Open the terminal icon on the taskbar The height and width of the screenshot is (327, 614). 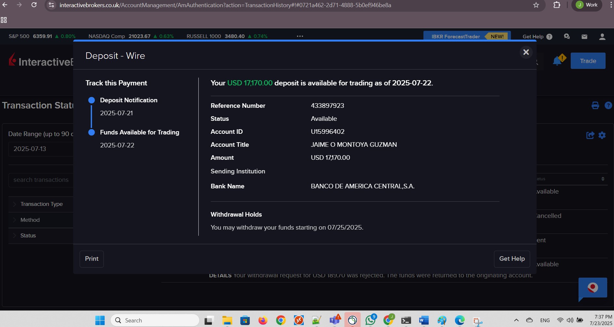point(406,321)
